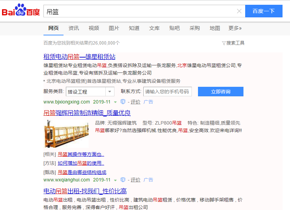Go to the 贴吧 tab
Screen dimensions: 290x210
(175, 28)
